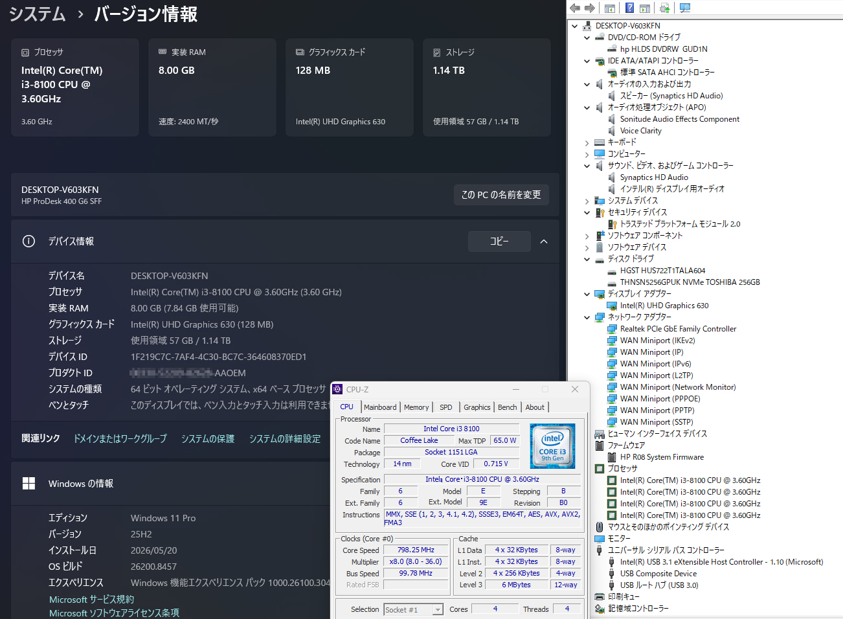Open Help from the Device Manager toolbar
The height and width of the screenshot is (619, 843).
[x=629, y=8]
